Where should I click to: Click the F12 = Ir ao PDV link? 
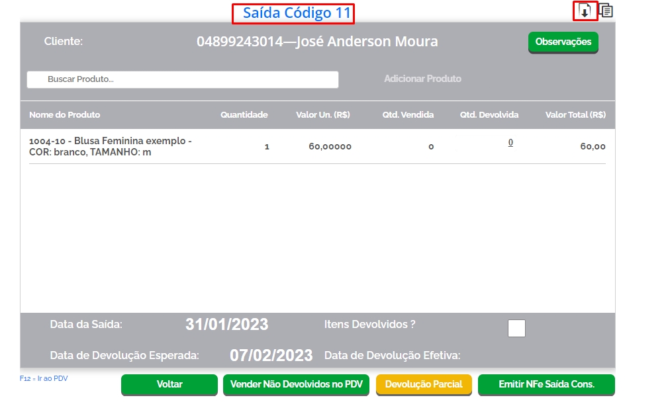[44, 379]
